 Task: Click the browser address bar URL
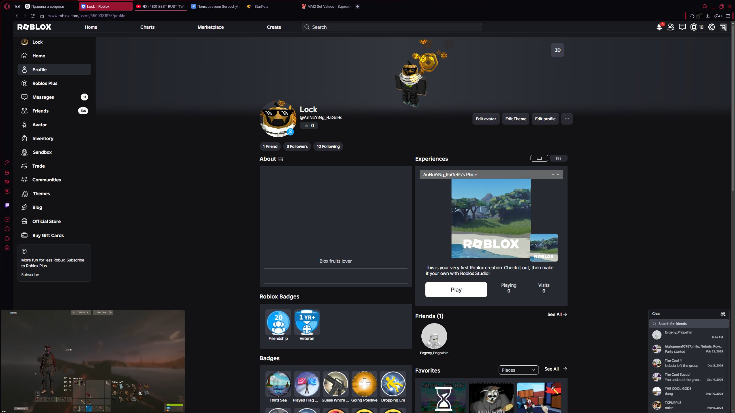coord(86,16)
